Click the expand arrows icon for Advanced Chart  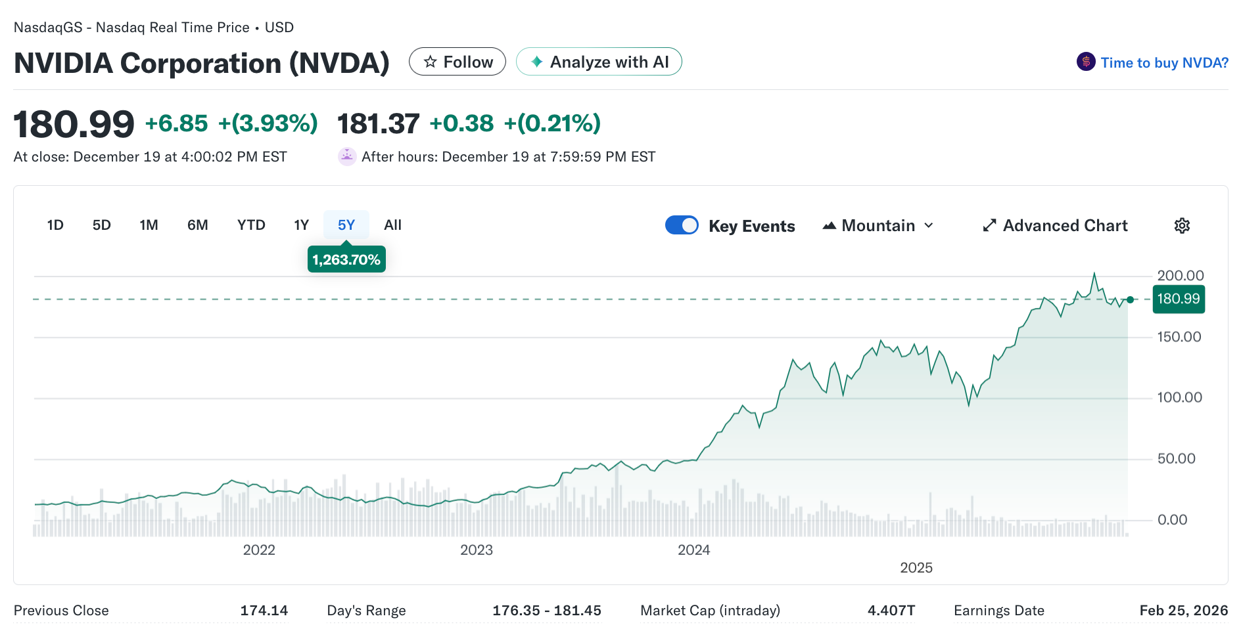point(989,226)
